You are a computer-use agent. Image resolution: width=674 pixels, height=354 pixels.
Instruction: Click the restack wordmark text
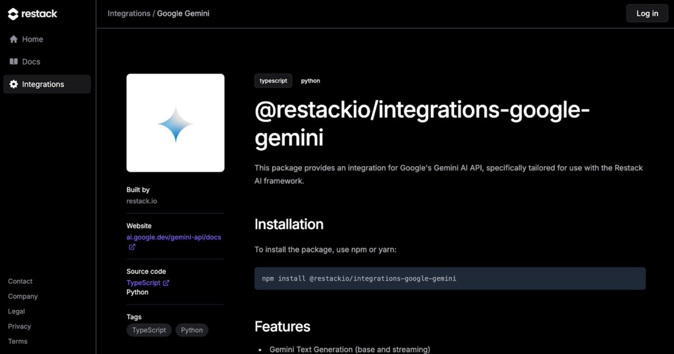pos(39,14)
